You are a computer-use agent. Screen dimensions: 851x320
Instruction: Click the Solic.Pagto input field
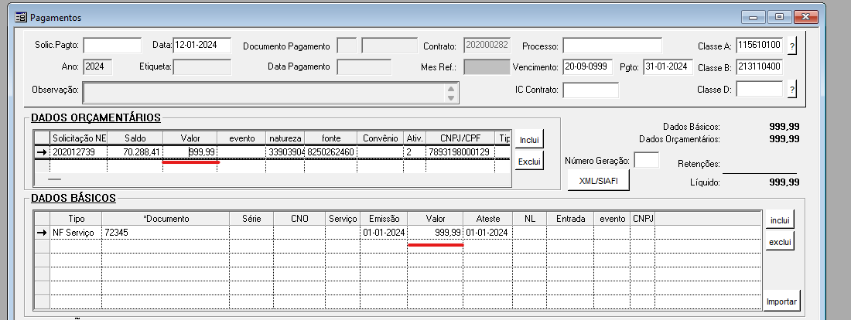(x=112, y=46)
